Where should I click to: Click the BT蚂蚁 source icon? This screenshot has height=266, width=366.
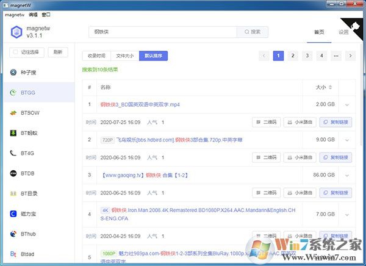tap(13, 133)
